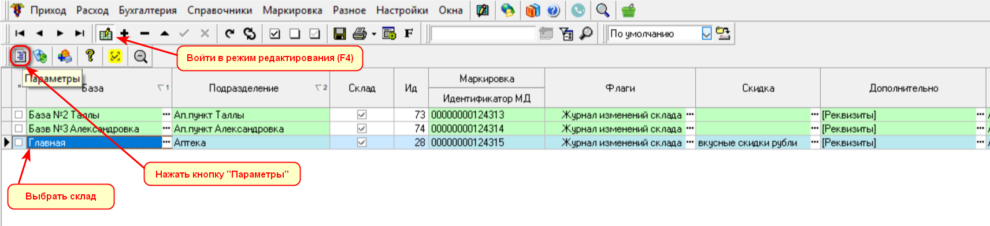The image size is (990, 226).
Task: Add a new record with the plus icon
Action: tap(124, 33)
